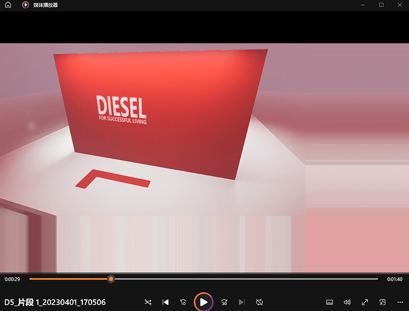Screen dimensions: 409x311
Task: Open subtitles and captions menu
Action: pos(330,302)
